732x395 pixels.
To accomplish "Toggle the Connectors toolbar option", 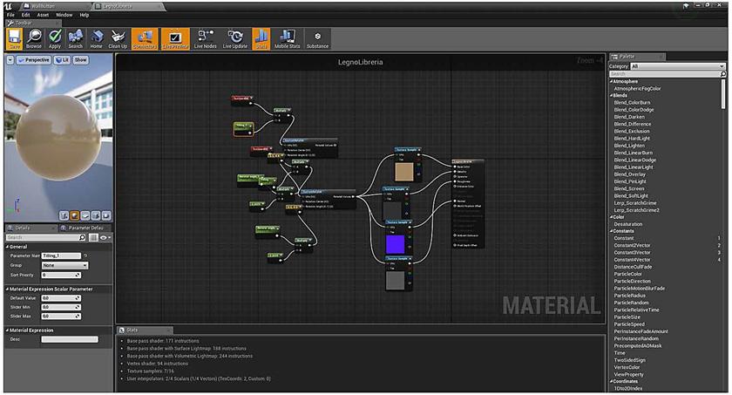I will 145,37.
